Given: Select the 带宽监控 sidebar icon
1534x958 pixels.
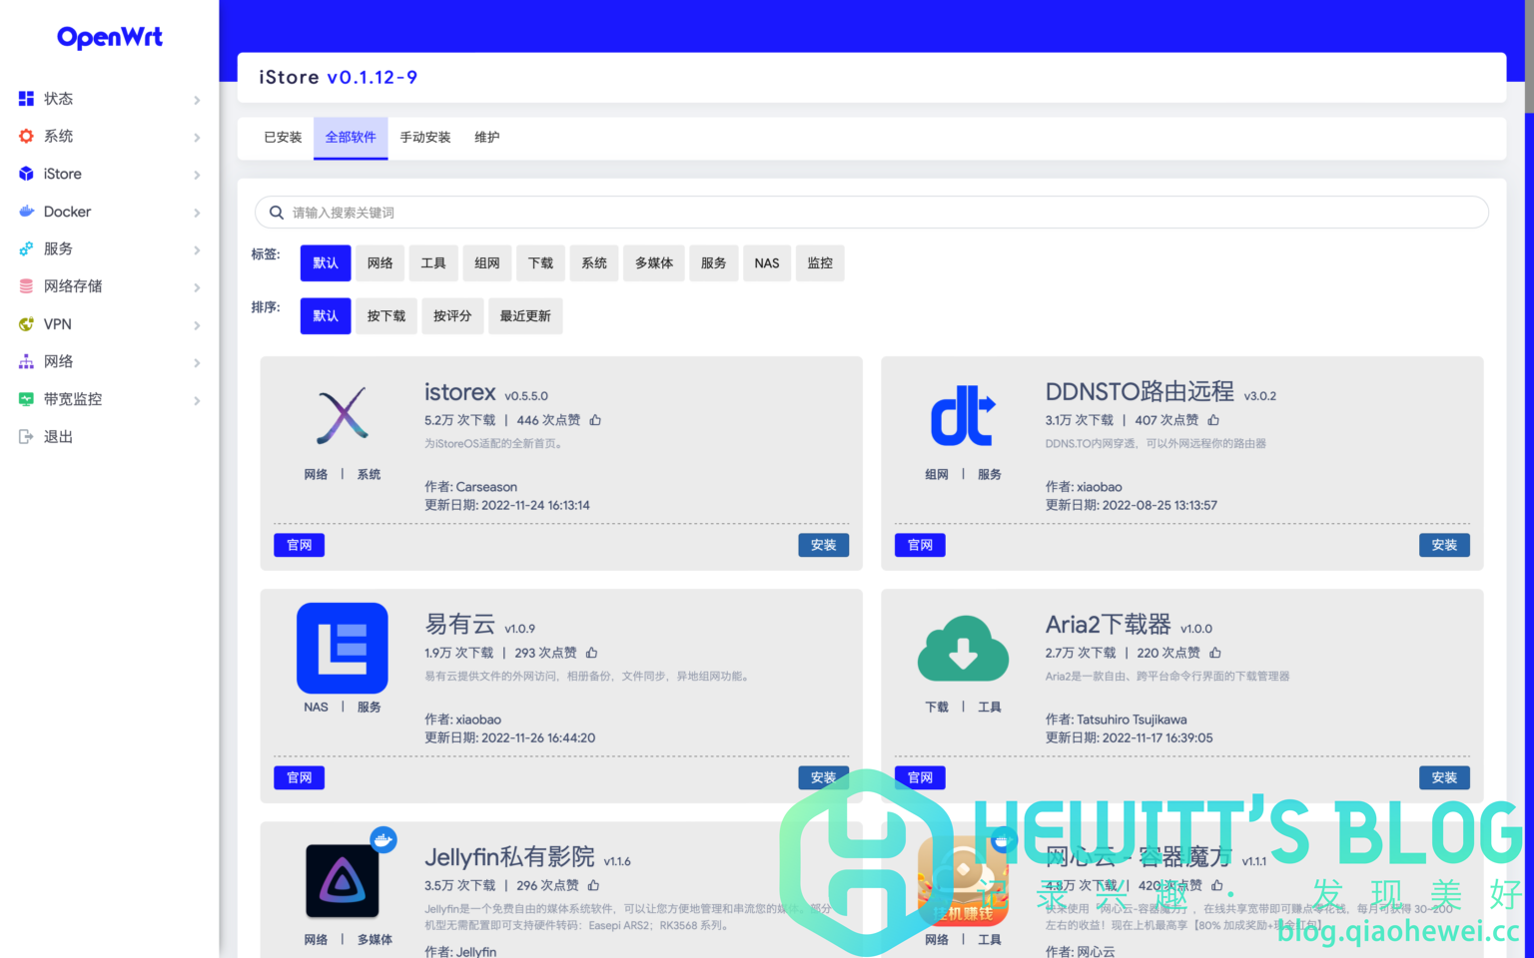Looking at the screenshot, I should (x=25, y=398).
